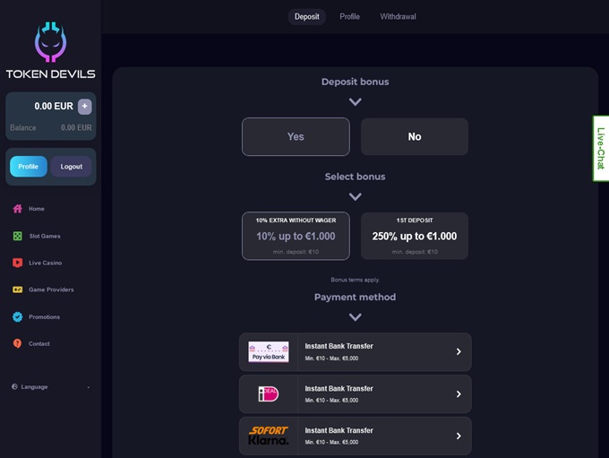This screenshot has width=609, height=458.
Task: Open Live Casino from the sidebar
Action: click(45, 263)
